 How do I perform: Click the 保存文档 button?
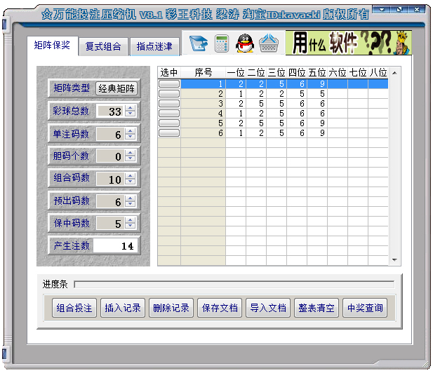(x=220, y=308)
